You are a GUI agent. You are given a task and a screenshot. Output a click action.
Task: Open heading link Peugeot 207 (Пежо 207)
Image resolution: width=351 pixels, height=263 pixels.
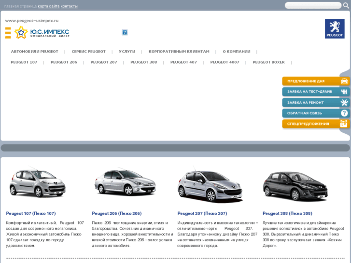click(202, 213)
